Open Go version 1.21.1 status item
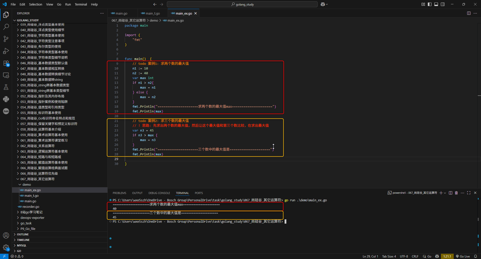This screenshot has width=481, height=259. click(x=447, y=256)
